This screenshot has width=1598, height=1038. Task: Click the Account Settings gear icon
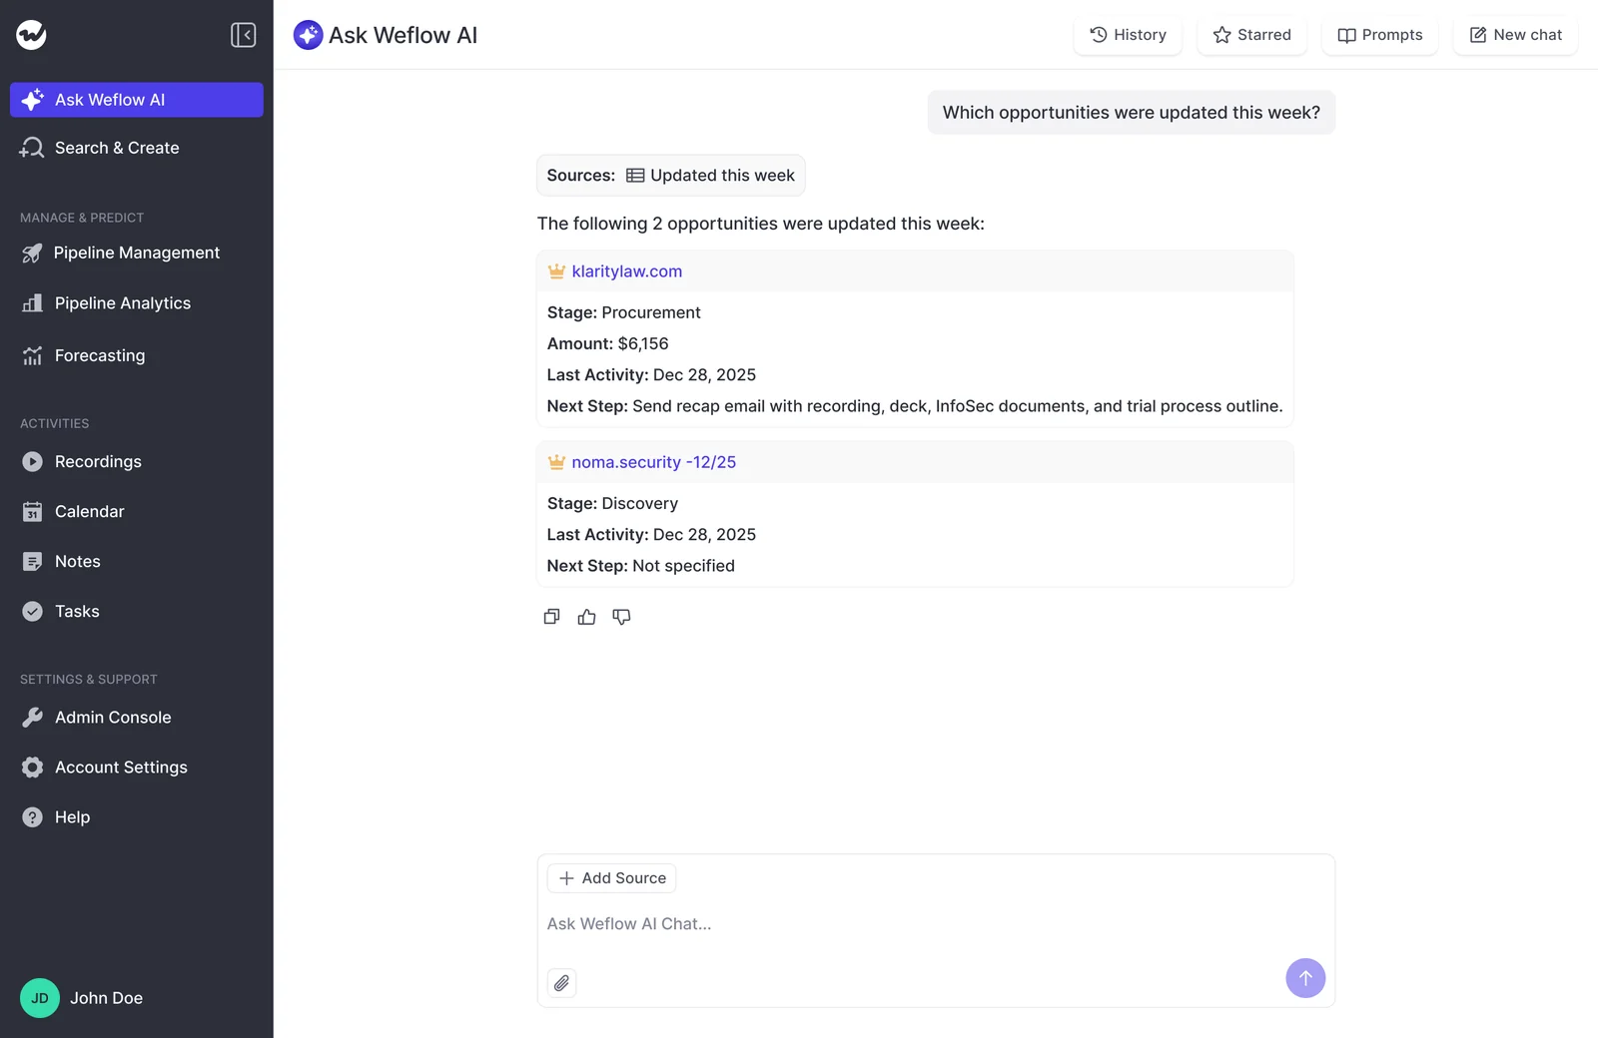[33, 768]
